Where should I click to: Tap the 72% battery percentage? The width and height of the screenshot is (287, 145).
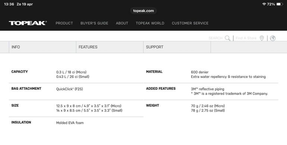click(271, 4)
